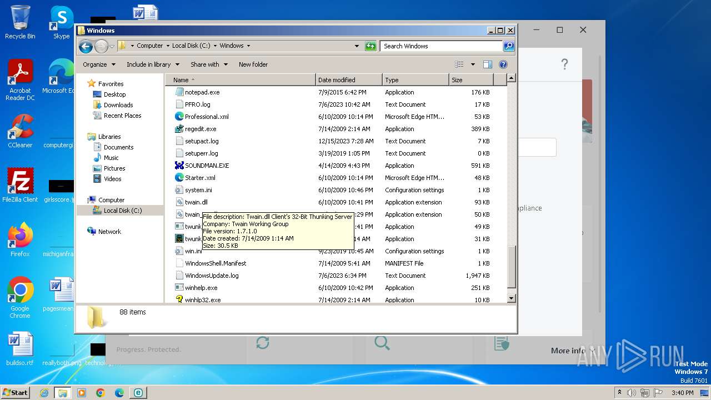711x400 pixels.
Task: Open the Music library
Action: tap(111, 158)
